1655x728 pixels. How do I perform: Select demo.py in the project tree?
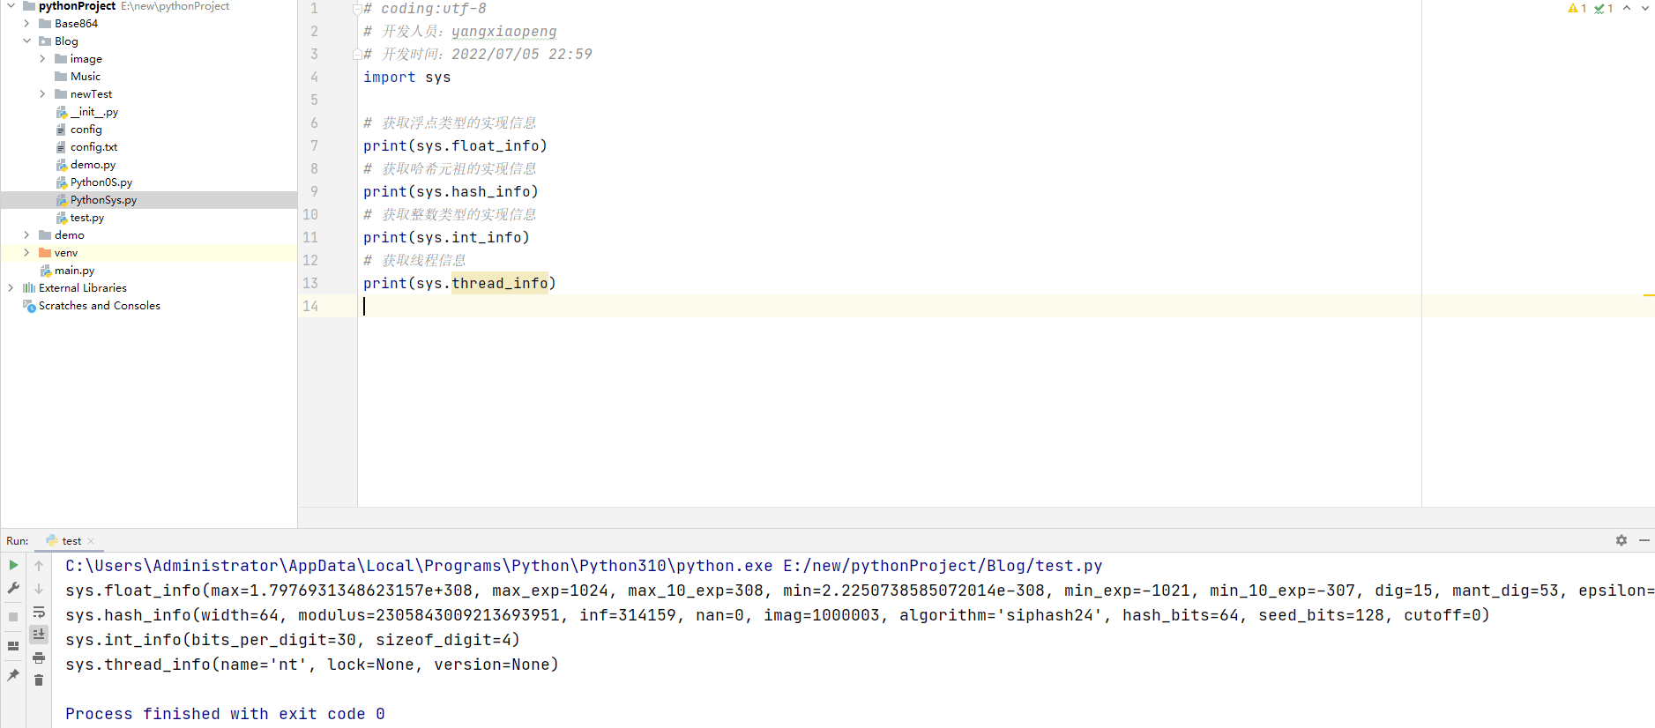click(93, 165)
